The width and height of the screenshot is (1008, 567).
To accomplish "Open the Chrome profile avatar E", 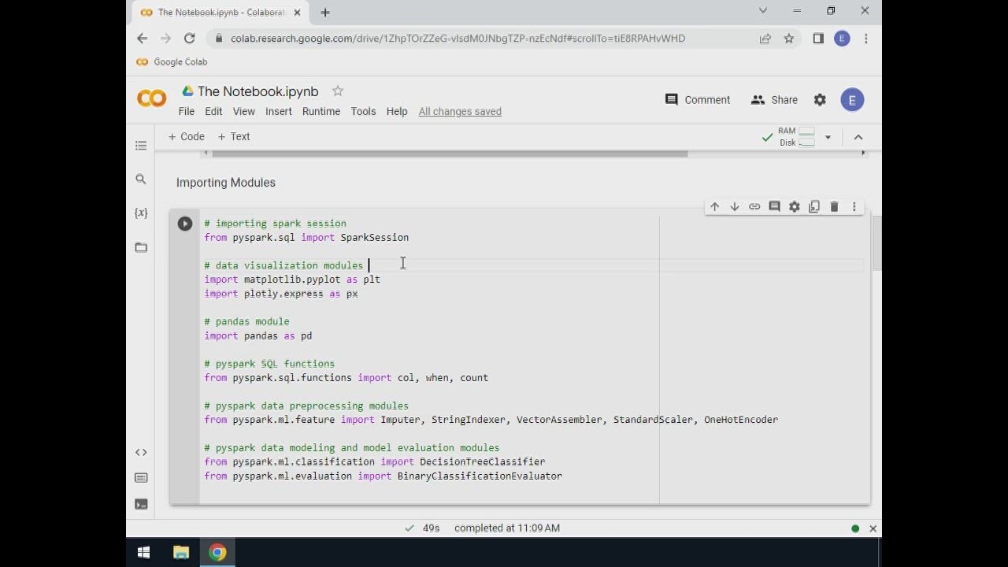I will point(842,39).
